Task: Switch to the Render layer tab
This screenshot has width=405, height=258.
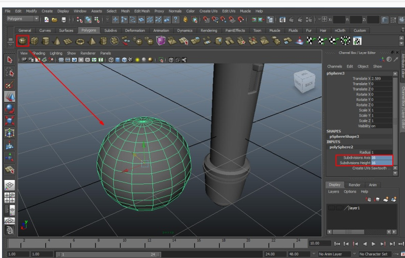Action: tap(354, 185)
